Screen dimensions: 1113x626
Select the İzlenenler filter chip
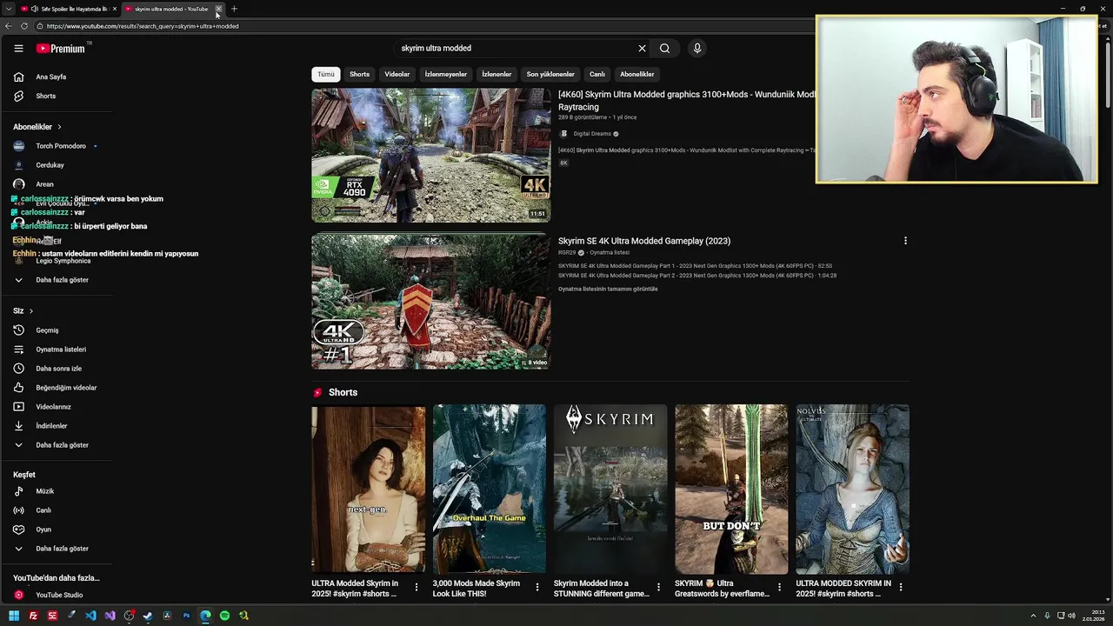497,74
